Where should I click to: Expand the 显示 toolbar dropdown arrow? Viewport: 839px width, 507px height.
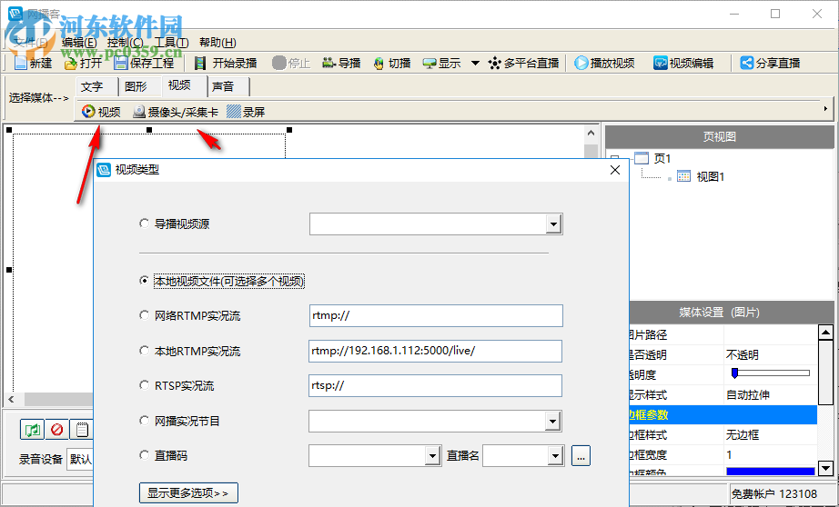(x=475, y=63)
